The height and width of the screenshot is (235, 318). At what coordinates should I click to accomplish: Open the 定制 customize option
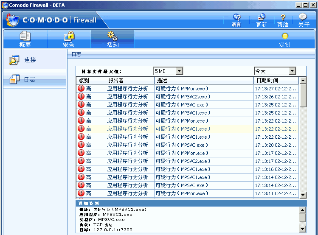click(285, 40)
